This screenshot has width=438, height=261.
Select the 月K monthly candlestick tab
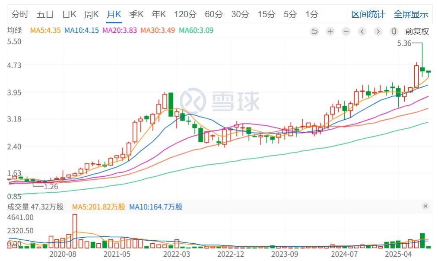click(114, 14)
